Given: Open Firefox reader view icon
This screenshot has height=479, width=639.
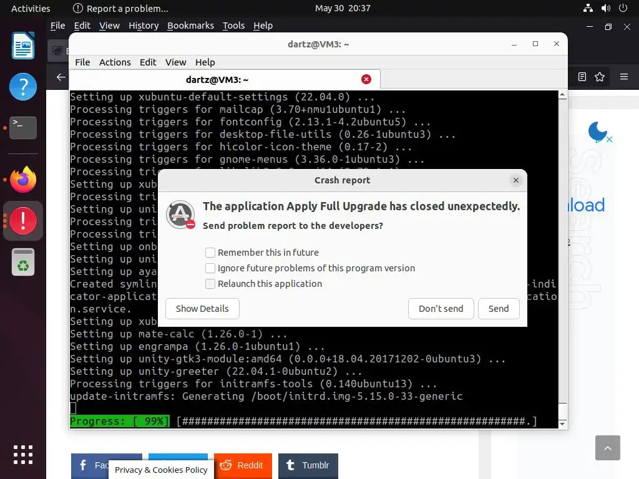Looking at the screenshot, I should click(x=582, y=77).
